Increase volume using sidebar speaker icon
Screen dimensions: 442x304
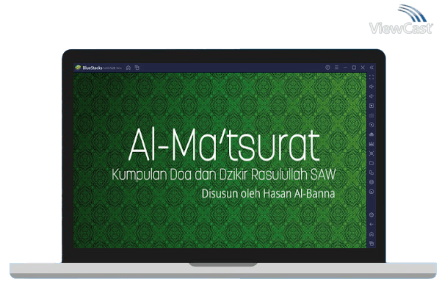pyautogui.click(x=372, y=87)
